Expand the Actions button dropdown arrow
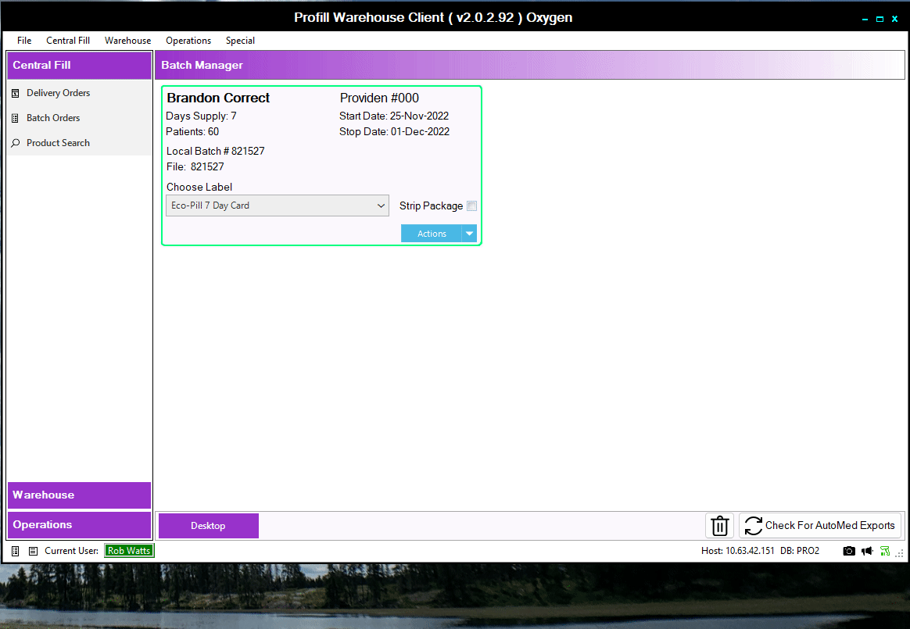 click(470, 234)
